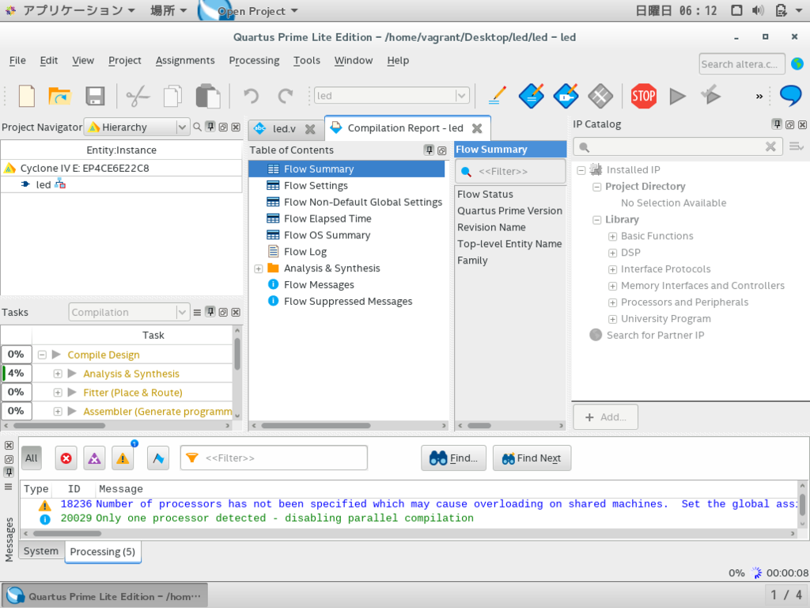This screenshot has width=810, height=608.
Task: Toggle critical warning messages filter
Action: point(95,458)
